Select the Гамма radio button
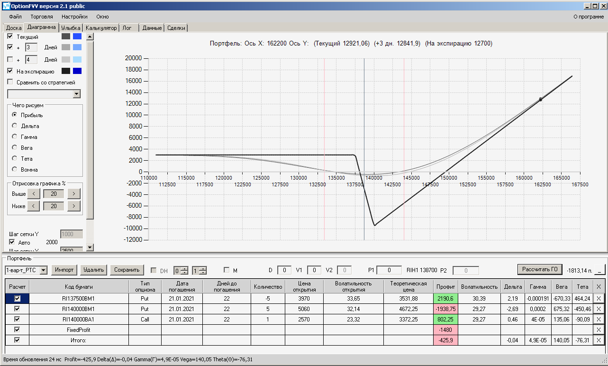This screenshot has height=366, width=608. click(x=15, y=137)
